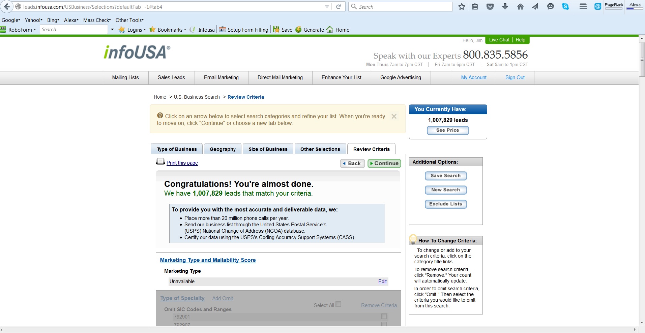Switch to the Geography tab

point(223,149)
